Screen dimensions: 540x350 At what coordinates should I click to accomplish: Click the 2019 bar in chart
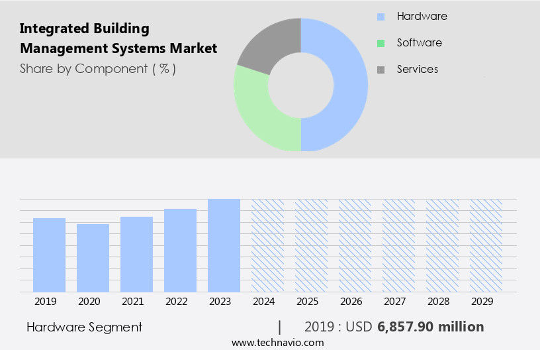50,255
